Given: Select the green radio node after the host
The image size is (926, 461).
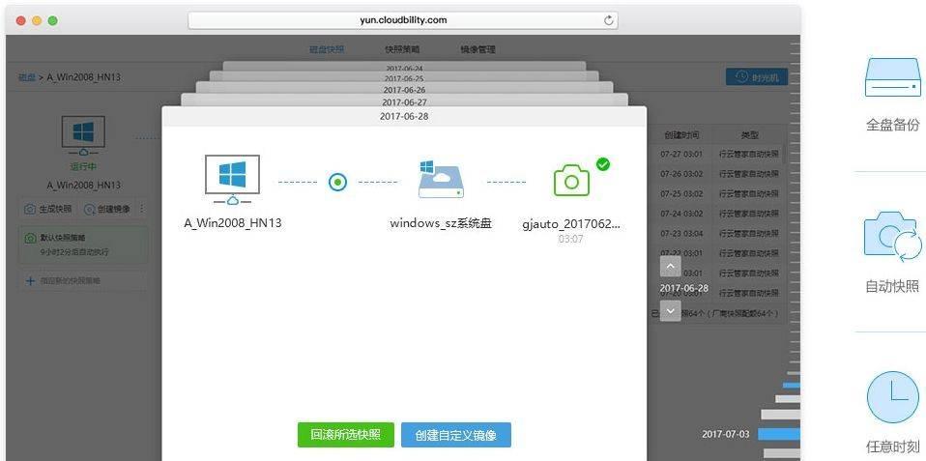Looking at the screenshot, I should click(337, 182).
